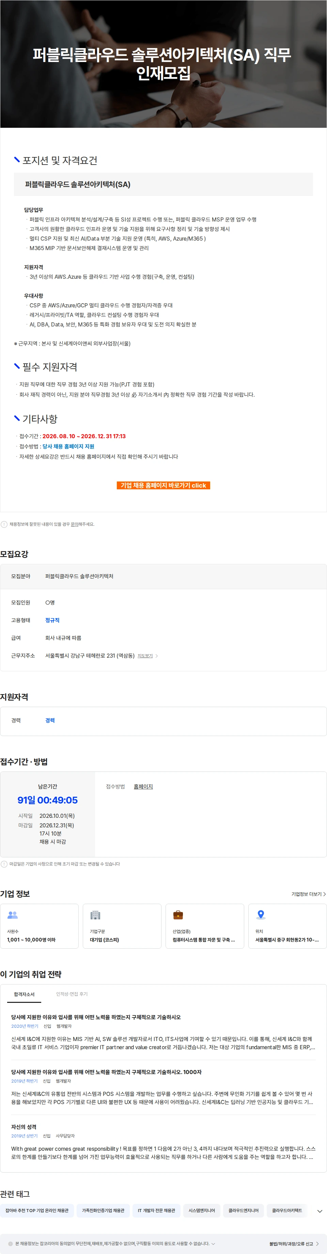Click the 시작일 2026.10.01(목) date
The height and width of the screenshot is (1254, 327).
[x=57, y=816]
